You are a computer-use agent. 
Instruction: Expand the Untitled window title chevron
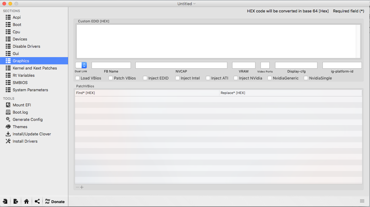click(194, 4)
